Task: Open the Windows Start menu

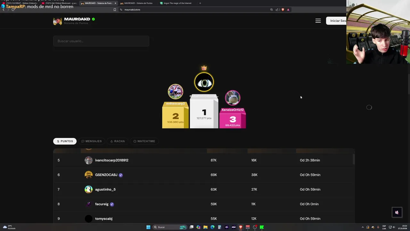Action: (x=148, y=227)
